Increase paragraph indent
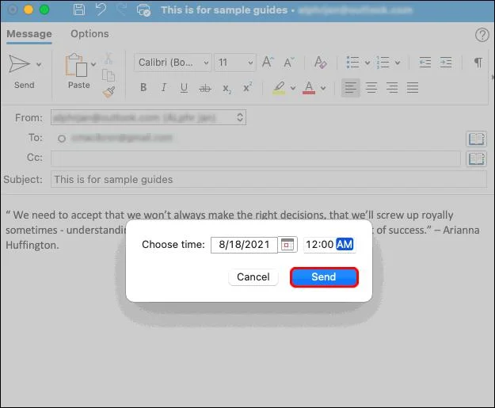This screenshot has width=495, height=408. tap(446, 63)
